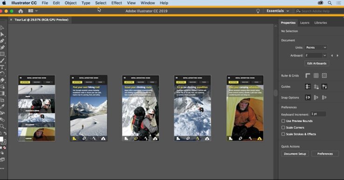Select the Shape Builder tool
Screen dimensions: 344x180
click(2, 87)
